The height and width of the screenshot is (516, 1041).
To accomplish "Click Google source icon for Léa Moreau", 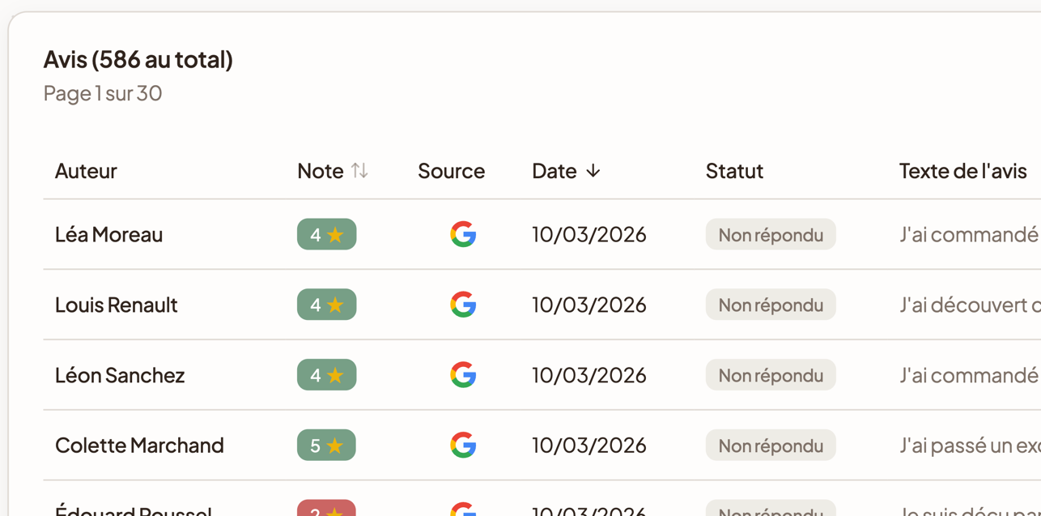I will (x=462, y=235).
